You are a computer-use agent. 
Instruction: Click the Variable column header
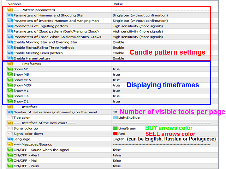pos(15,4)
